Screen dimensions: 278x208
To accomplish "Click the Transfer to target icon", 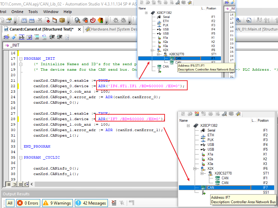I will [47, 20].
